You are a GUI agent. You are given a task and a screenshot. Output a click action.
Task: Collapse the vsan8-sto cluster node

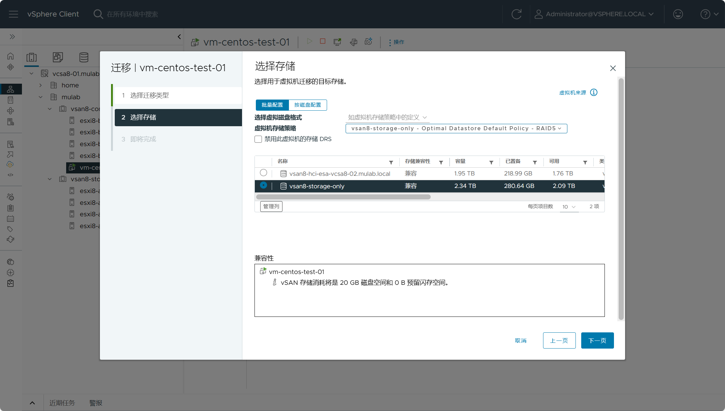coord(50,179)
